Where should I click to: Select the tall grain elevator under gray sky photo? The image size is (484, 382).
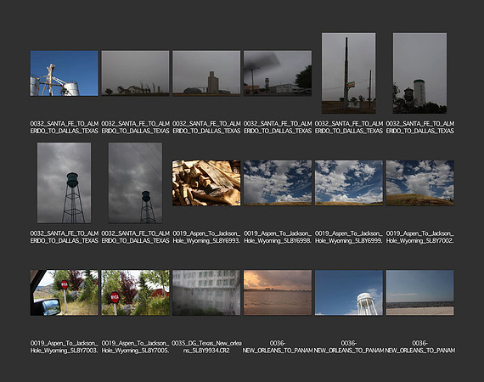click(206, 74)
